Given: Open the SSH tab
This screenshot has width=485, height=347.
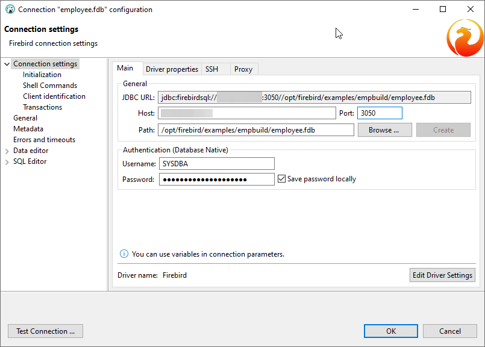Looking at the screenshot, I should pyautogui.click(x=211, y=69).
